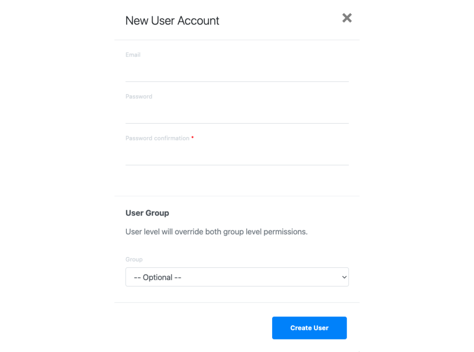Click the Group dropdown chevron
474x352 pixels.
(x=344, y=277)
